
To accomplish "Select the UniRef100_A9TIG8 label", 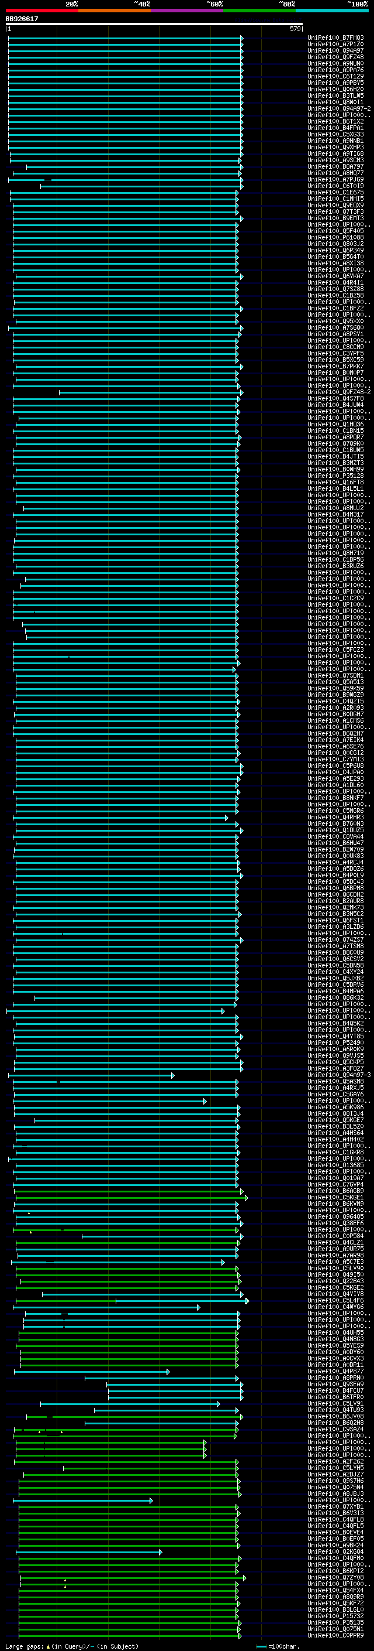I will [335, 154].
